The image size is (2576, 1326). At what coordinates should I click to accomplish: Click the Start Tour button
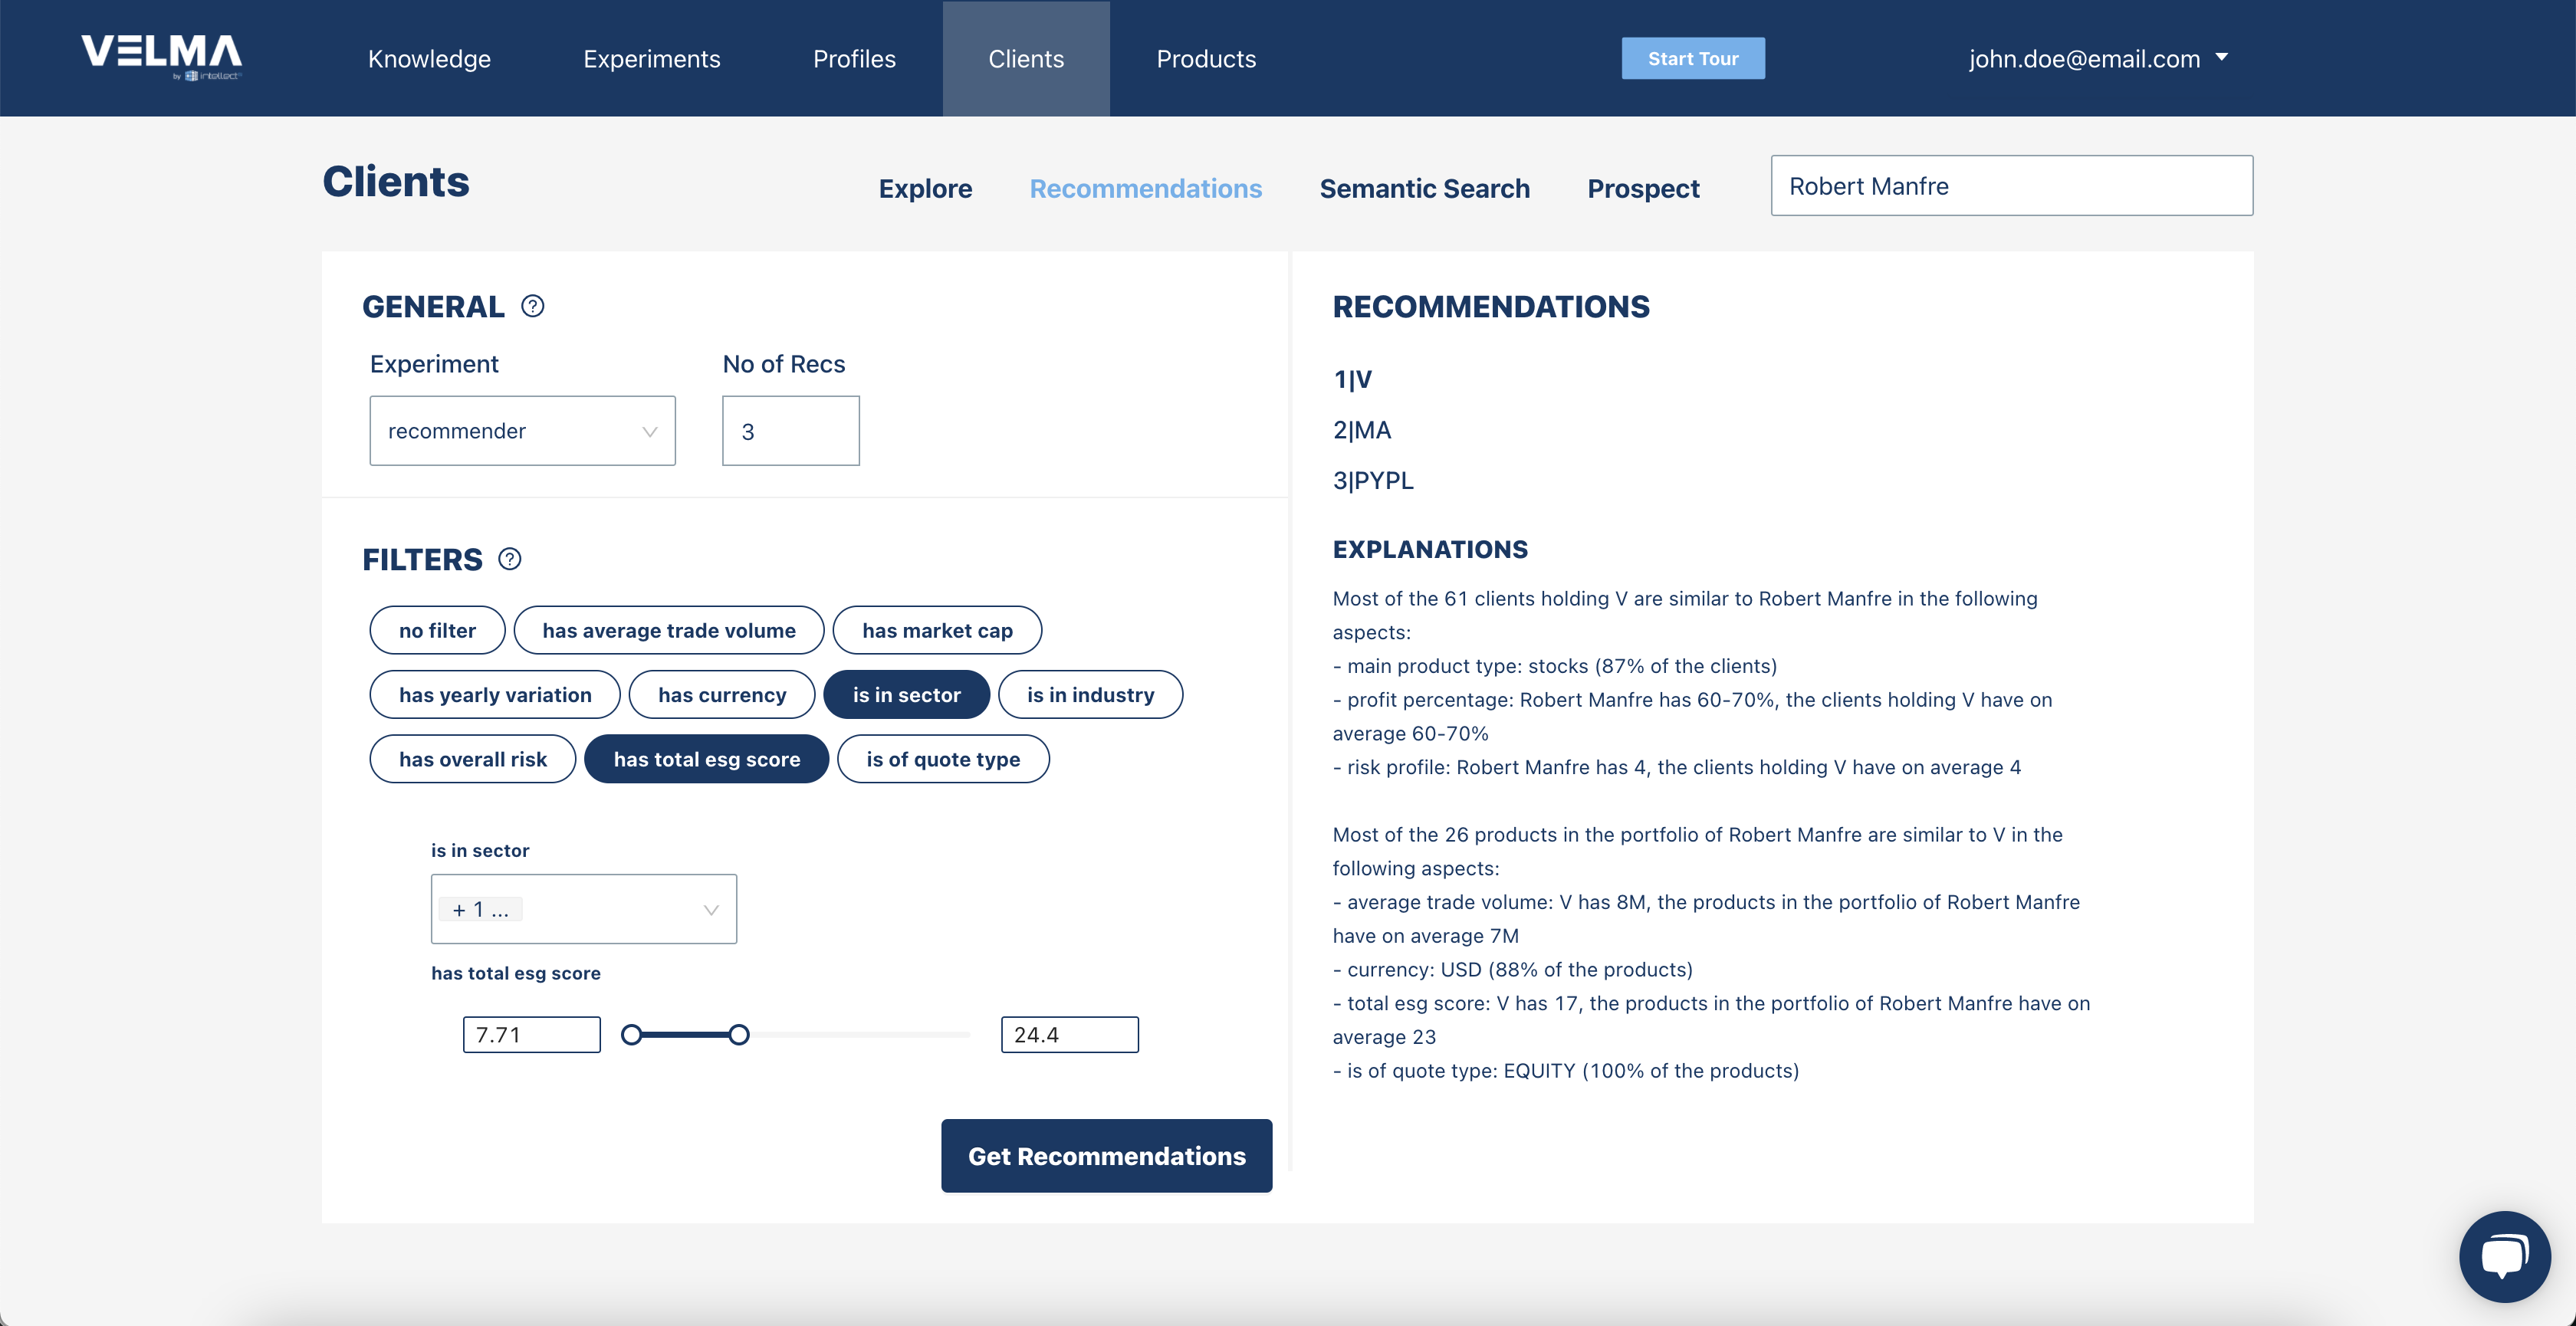(x=1692, y=59)
